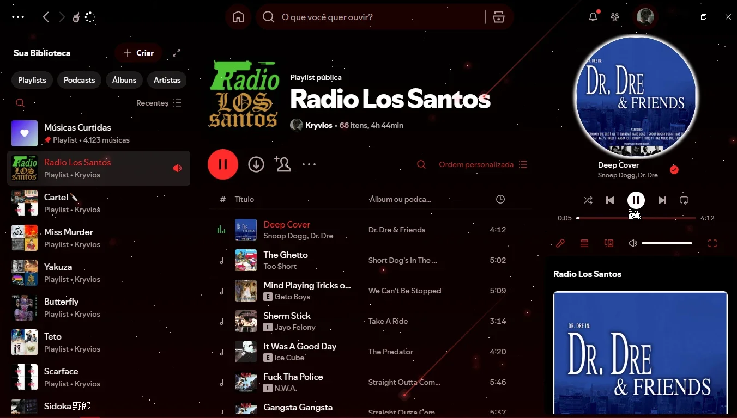Sort tracks by the Título column

pos(244,199)
